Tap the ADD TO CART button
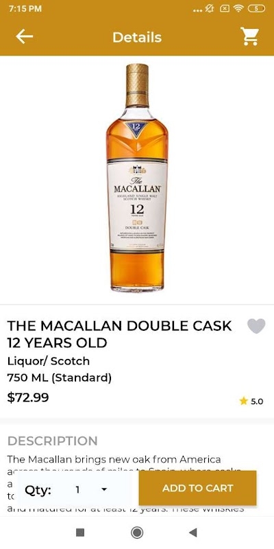Screen dimensions: 274x549 197,488
